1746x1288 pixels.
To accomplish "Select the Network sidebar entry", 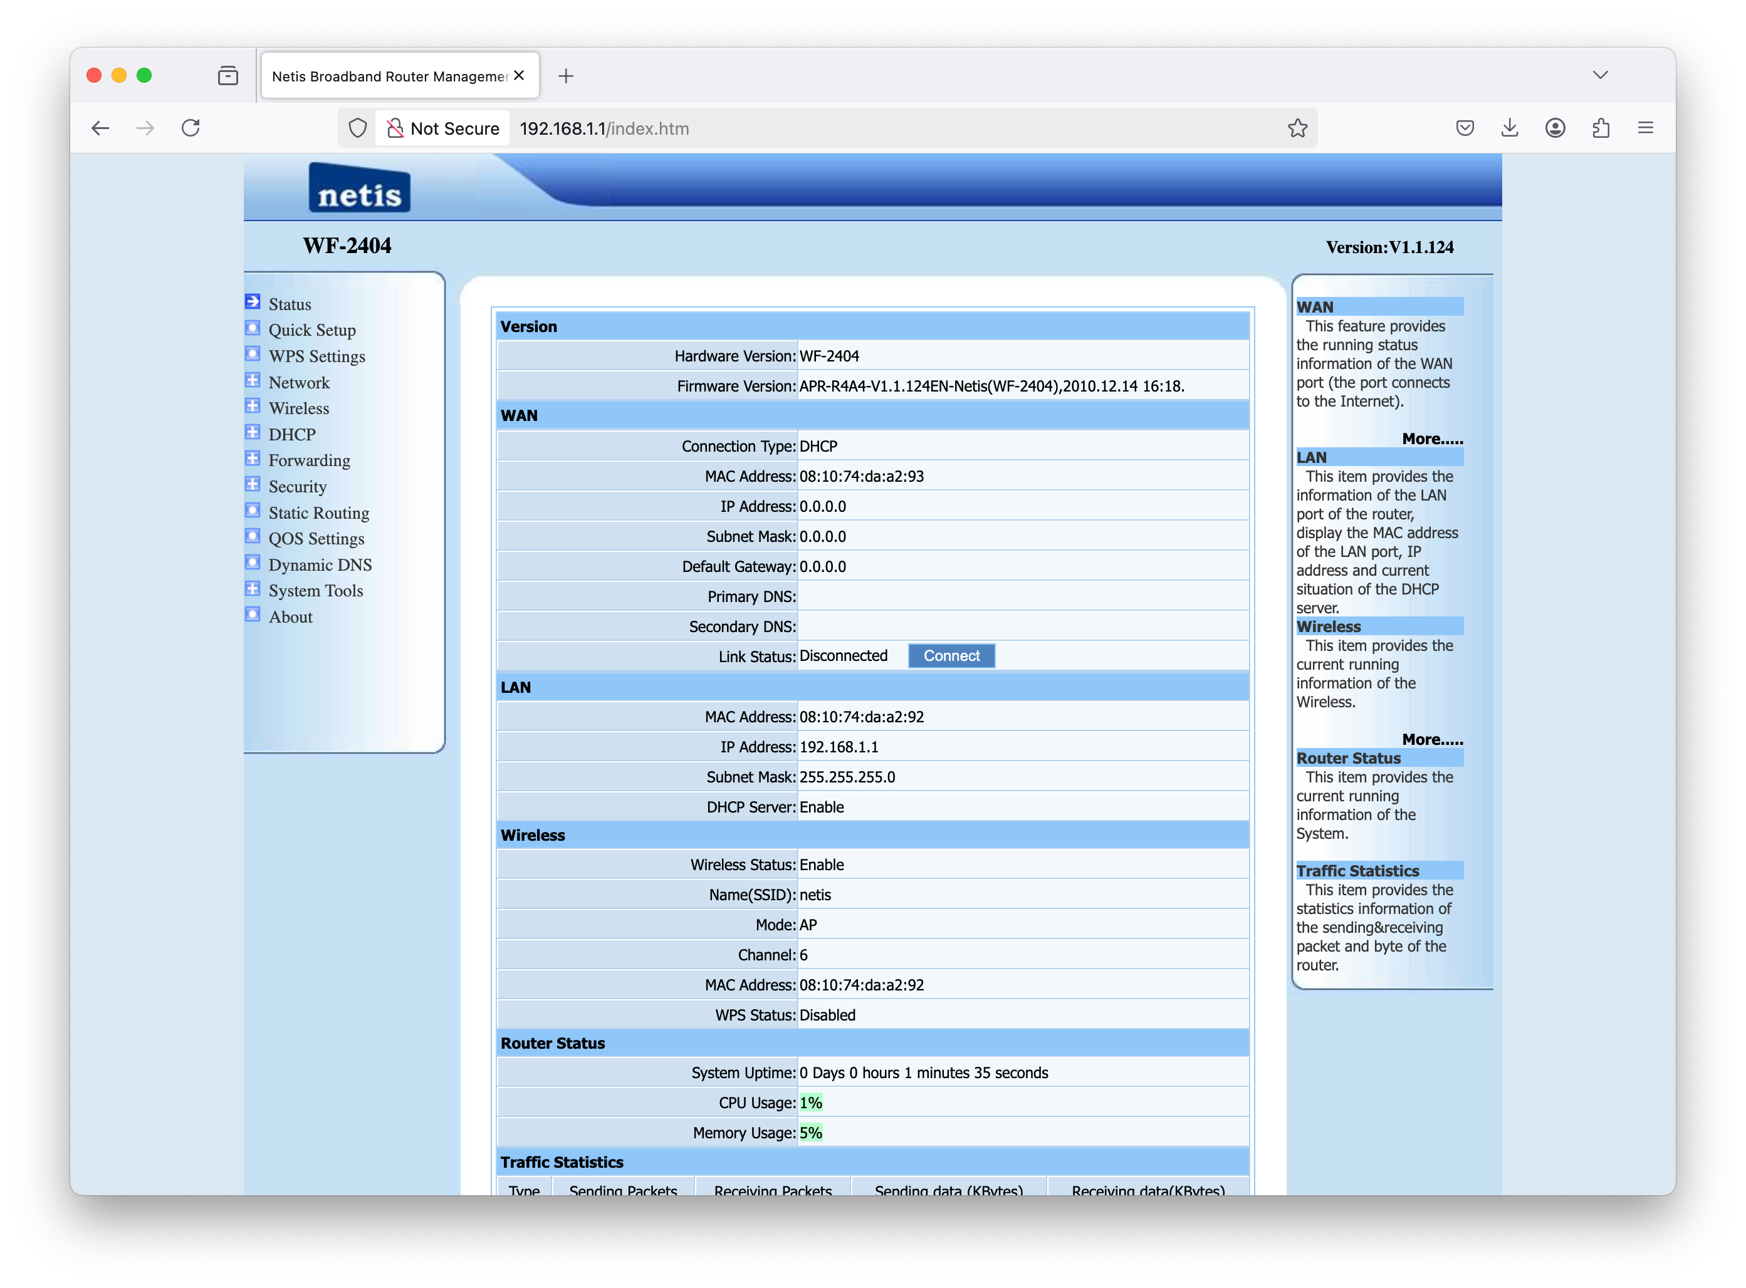I will point(299,382).
